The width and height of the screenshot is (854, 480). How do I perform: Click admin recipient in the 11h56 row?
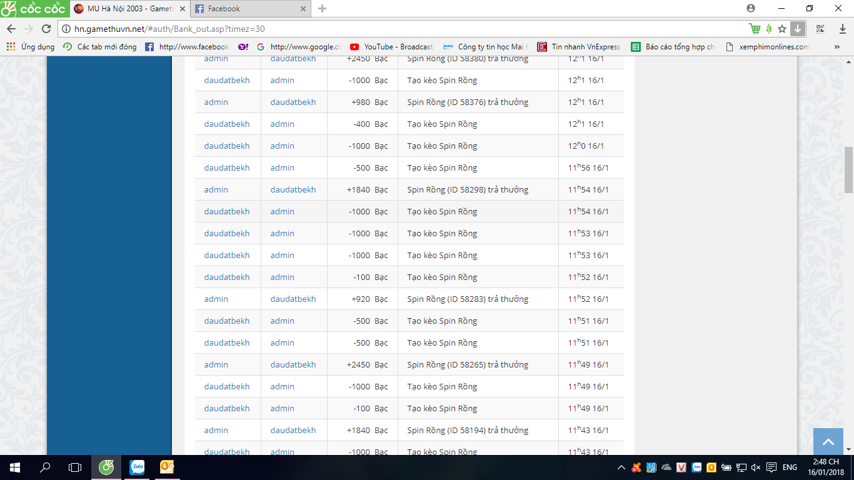(x=282, y=167)
